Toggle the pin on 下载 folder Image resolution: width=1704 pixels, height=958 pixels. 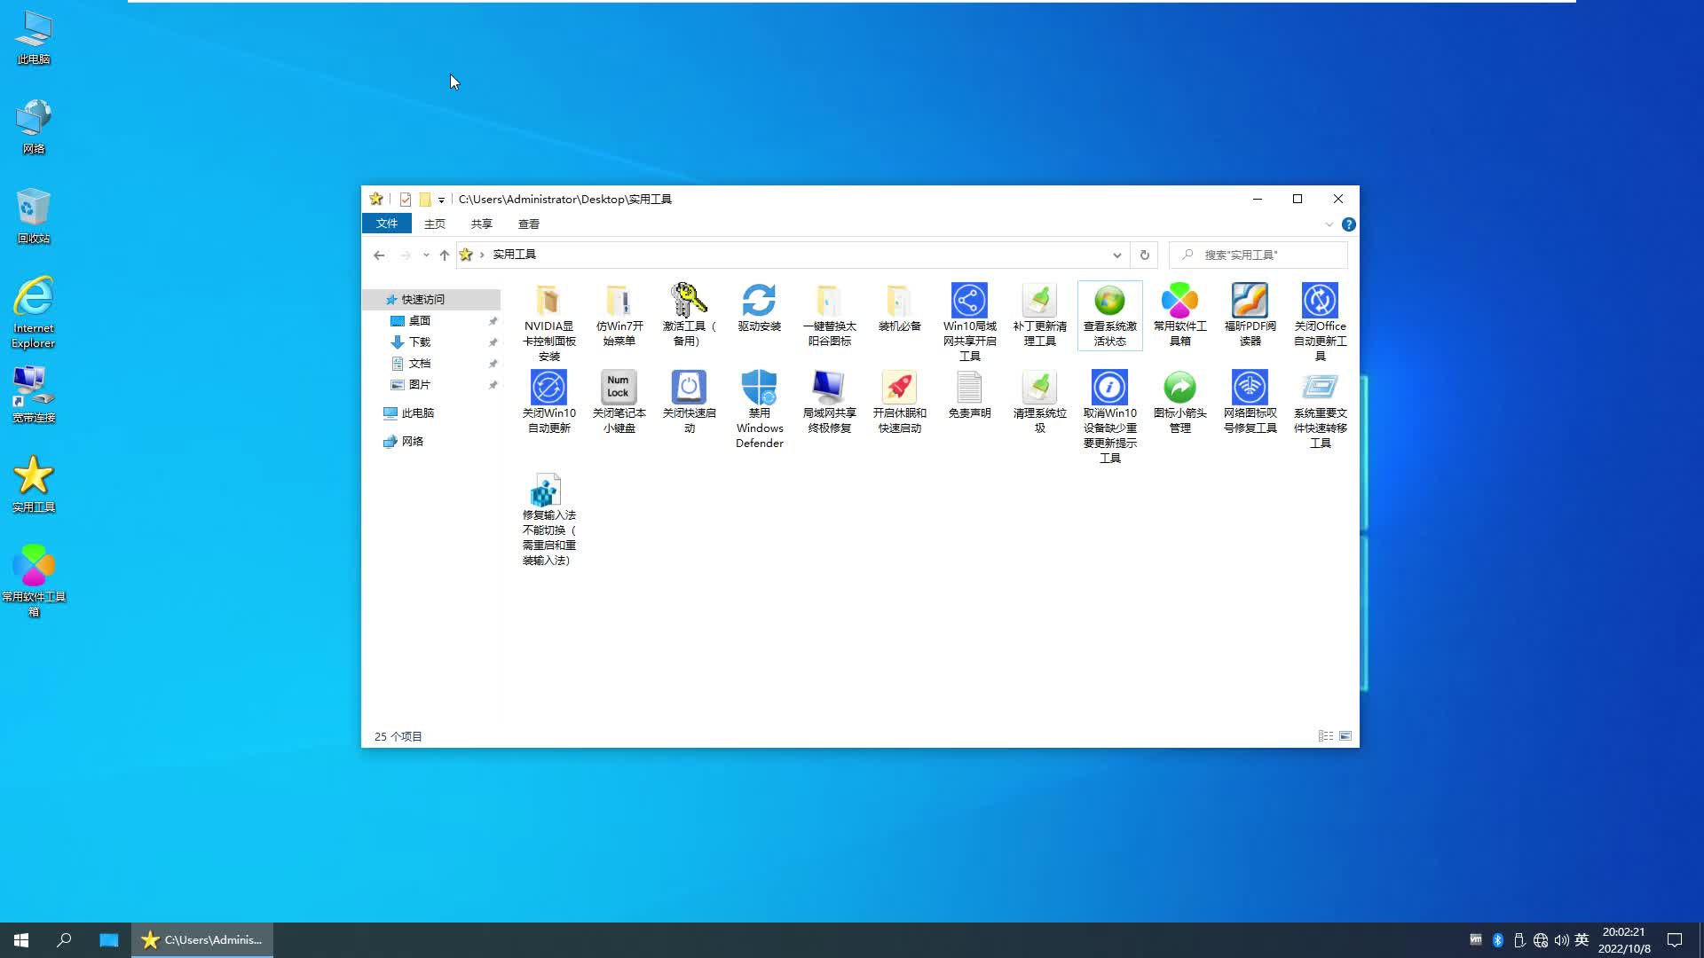493,342
